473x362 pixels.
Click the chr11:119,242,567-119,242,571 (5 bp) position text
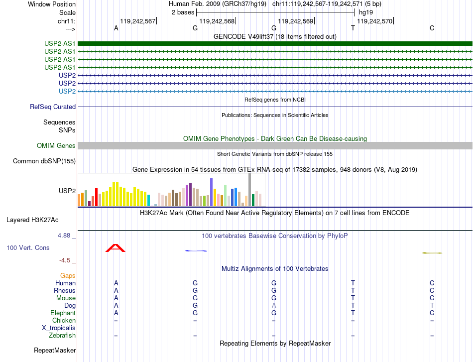[x=327, y=4]
